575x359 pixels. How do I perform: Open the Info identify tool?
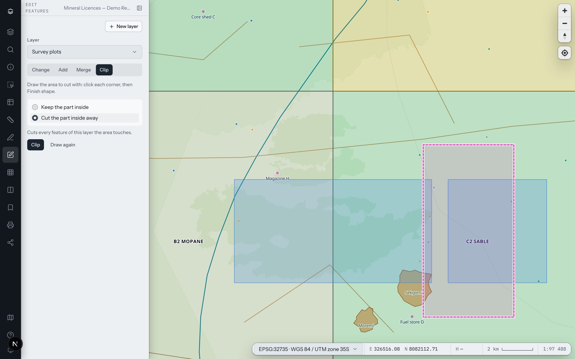click(x=10, y=67)
